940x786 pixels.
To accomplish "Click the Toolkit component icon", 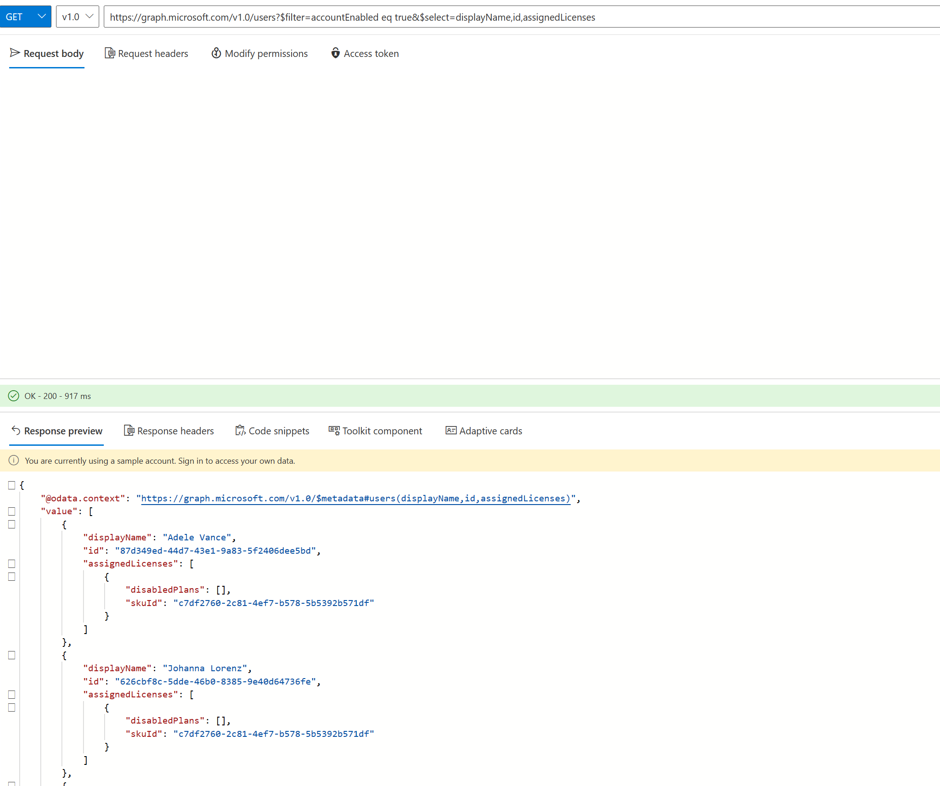I will 334,431.
